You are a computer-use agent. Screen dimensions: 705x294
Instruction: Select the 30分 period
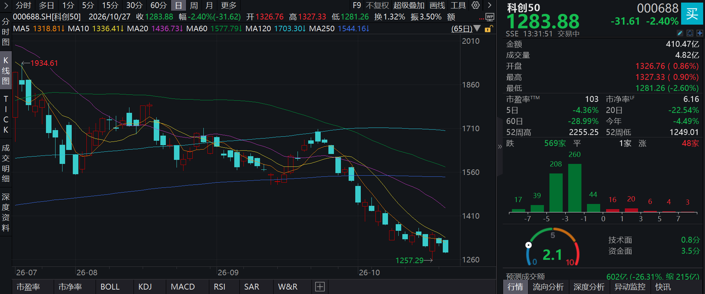click(x=134, y=5)
